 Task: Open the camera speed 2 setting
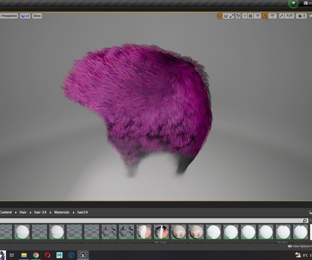coord(301,16)
